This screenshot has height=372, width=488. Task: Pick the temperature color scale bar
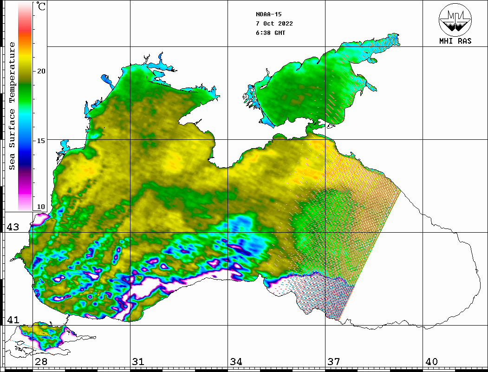[25, 106]
